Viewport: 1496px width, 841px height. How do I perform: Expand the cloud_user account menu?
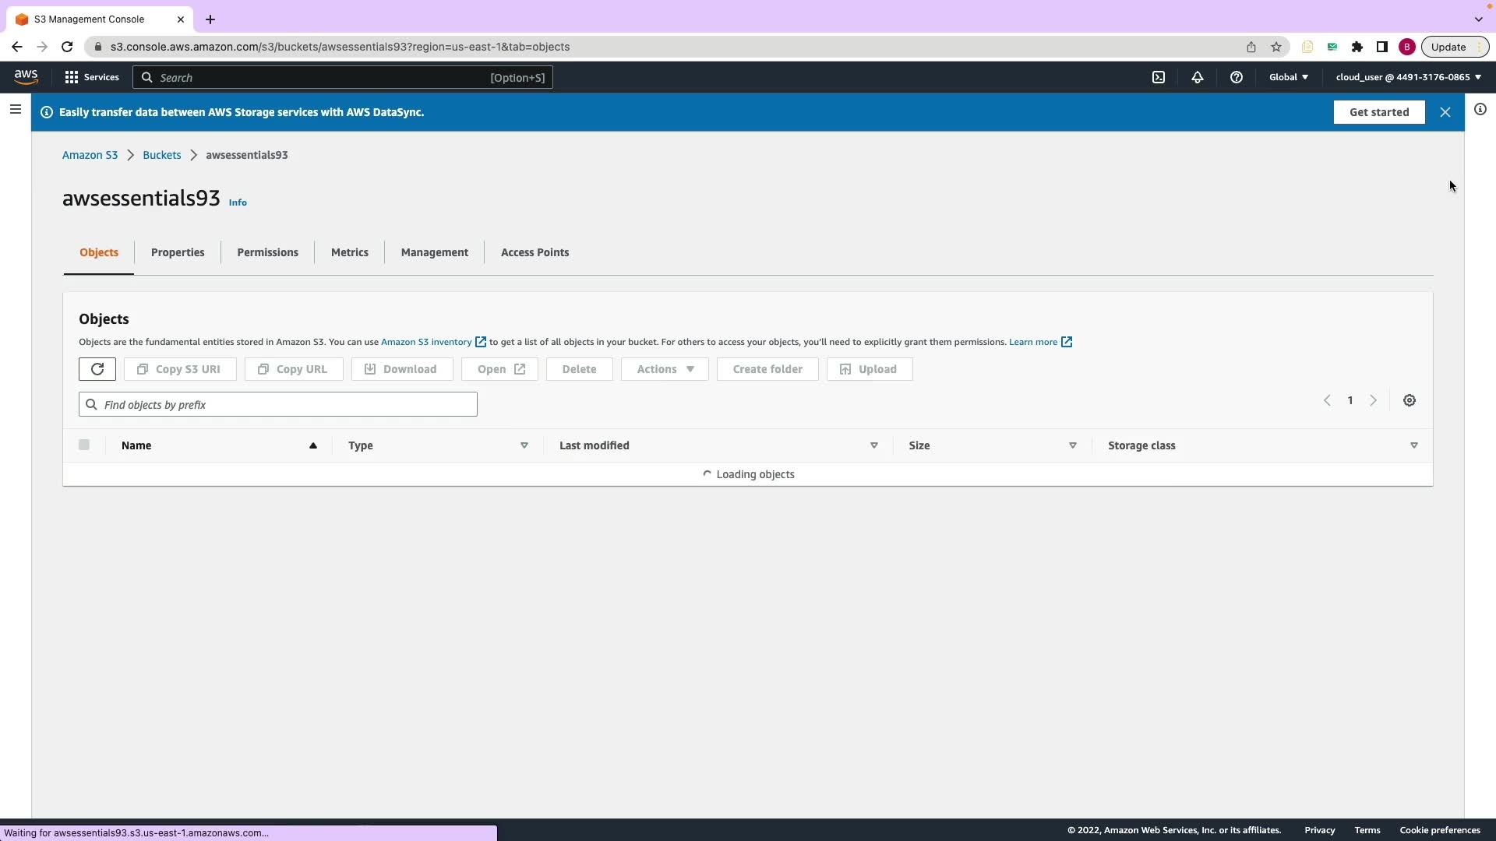click(1408, 77)
